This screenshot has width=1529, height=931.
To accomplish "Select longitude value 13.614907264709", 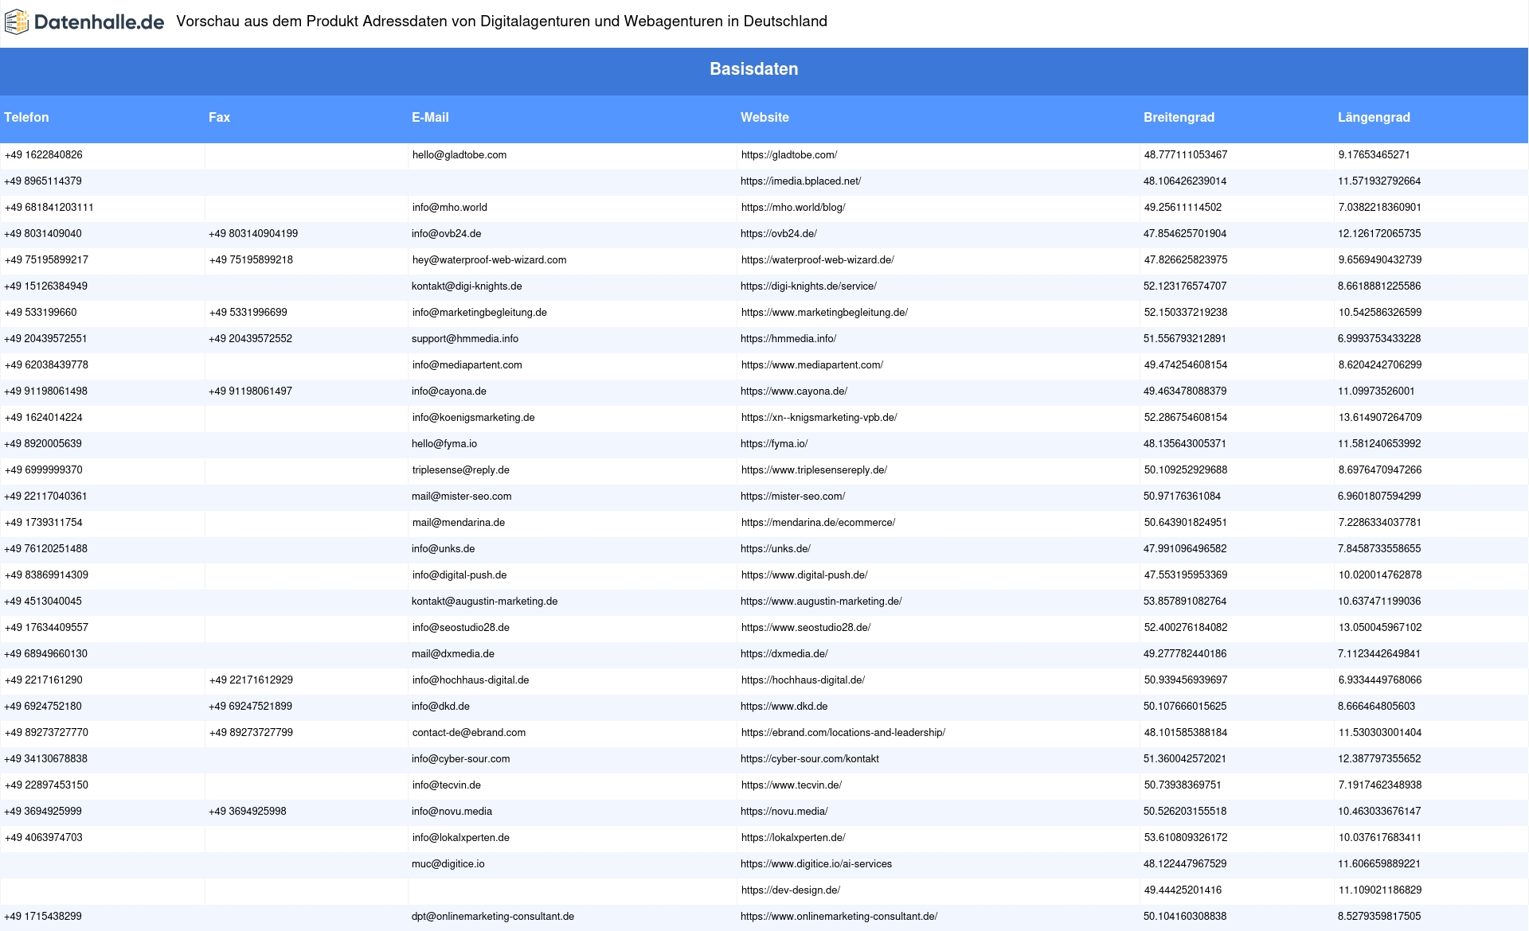I will point(1380,418).
